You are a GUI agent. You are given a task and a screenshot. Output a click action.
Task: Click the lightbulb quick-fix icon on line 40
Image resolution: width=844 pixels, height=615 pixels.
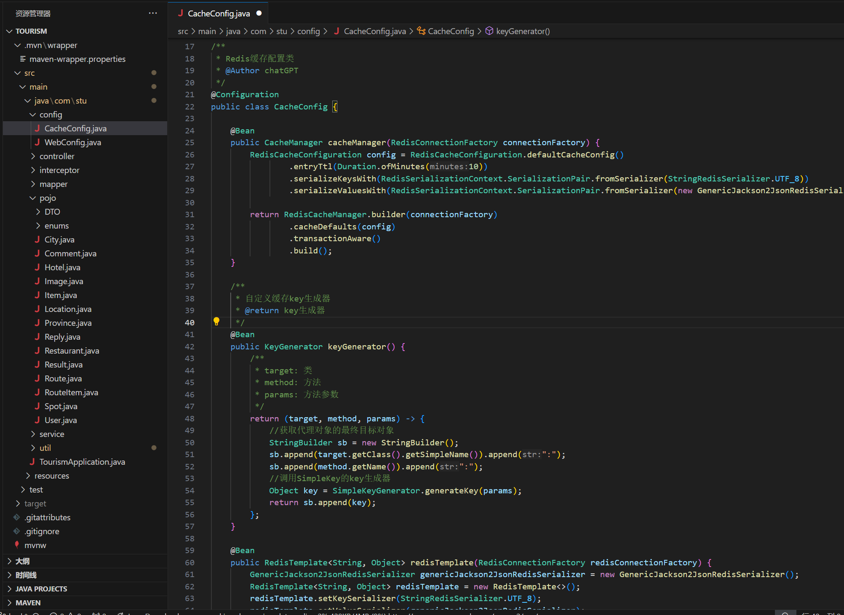pyautogui.click(x=216, y=322)
